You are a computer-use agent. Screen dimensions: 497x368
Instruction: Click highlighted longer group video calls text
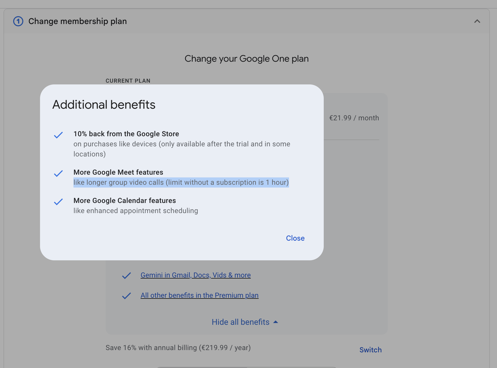(181, 182)
